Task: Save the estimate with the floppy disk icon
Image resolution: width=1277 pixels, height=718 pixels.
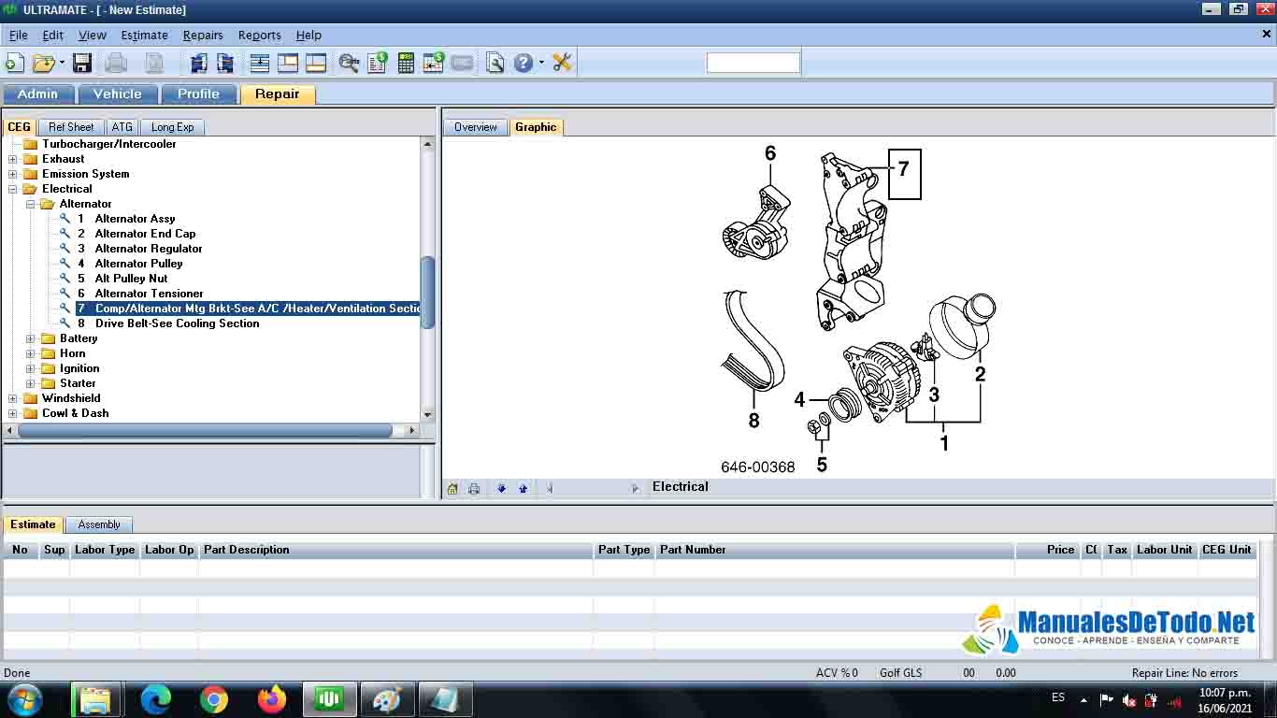Action: (x=82, y=63)
